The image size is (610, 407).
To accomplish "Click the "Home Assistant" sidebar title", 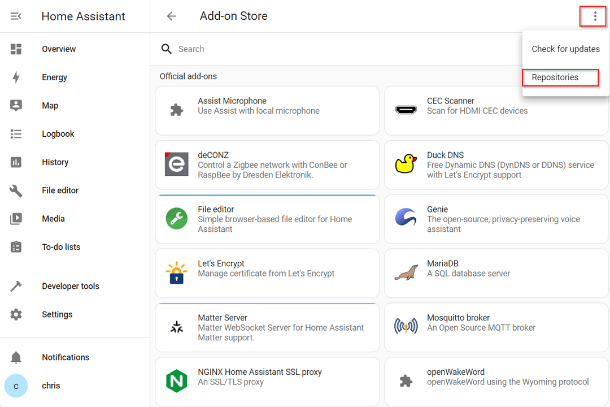I will coord(83,16).
